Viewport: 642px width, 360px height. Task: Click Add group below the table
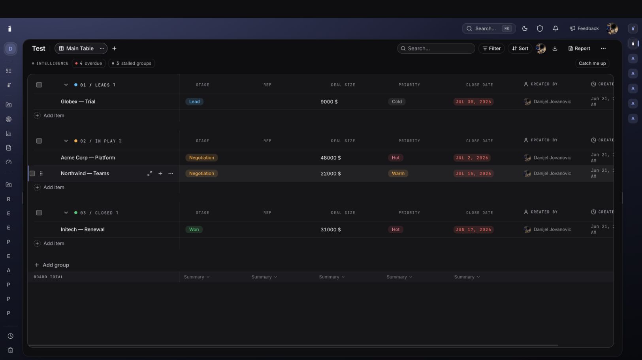(x=52, y=265)
